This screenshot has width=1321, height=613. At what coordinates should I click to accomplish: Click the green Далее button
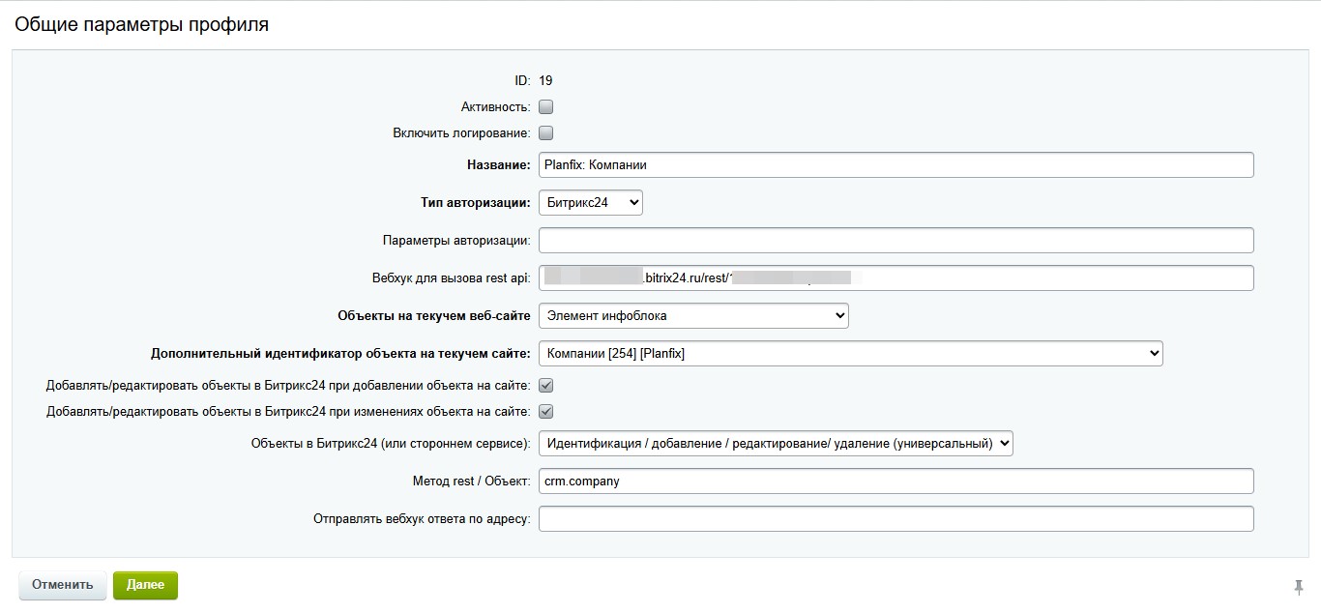[145, 585]
